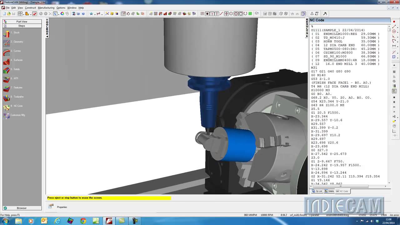Click the rainbow color wheel shading icon
Viewport: 400px width, 225px height.
click(62, 14)
